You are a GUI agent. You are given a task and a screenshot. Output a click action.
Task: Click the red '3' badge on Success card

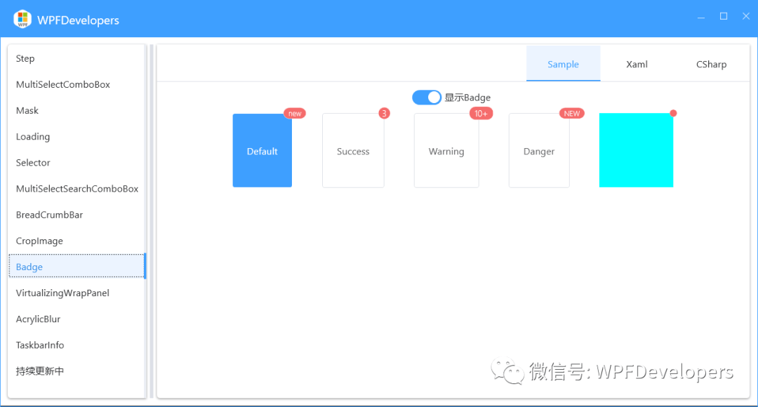pos(384,113)
